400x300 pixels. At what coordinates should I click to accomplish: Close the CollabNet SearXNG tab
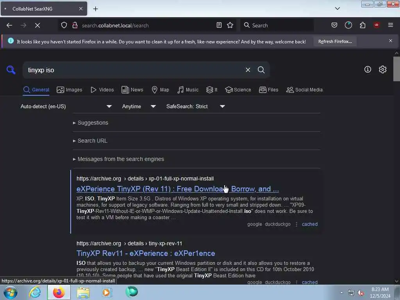(x=80, y=9)
